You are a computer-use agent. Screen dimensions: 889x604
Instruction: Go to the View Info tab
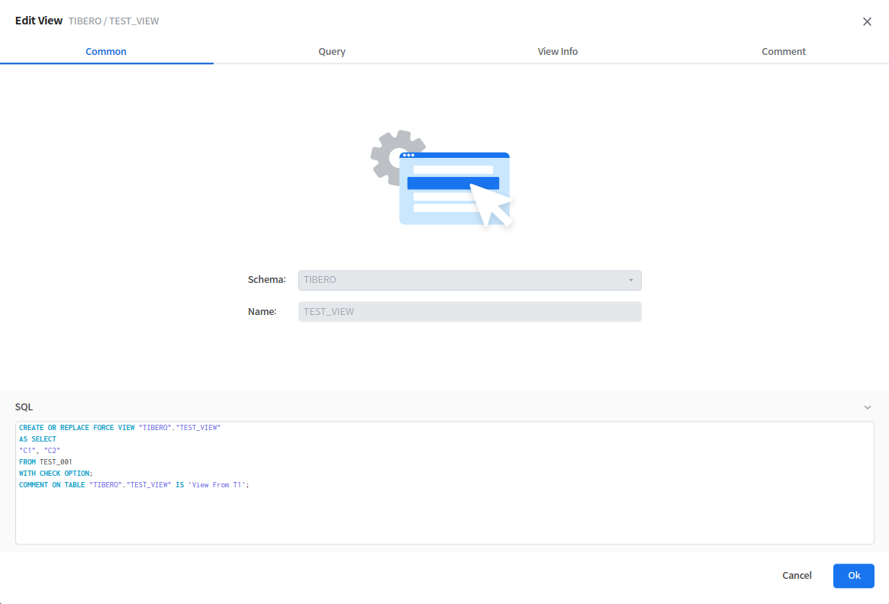[x=558, y=52]
